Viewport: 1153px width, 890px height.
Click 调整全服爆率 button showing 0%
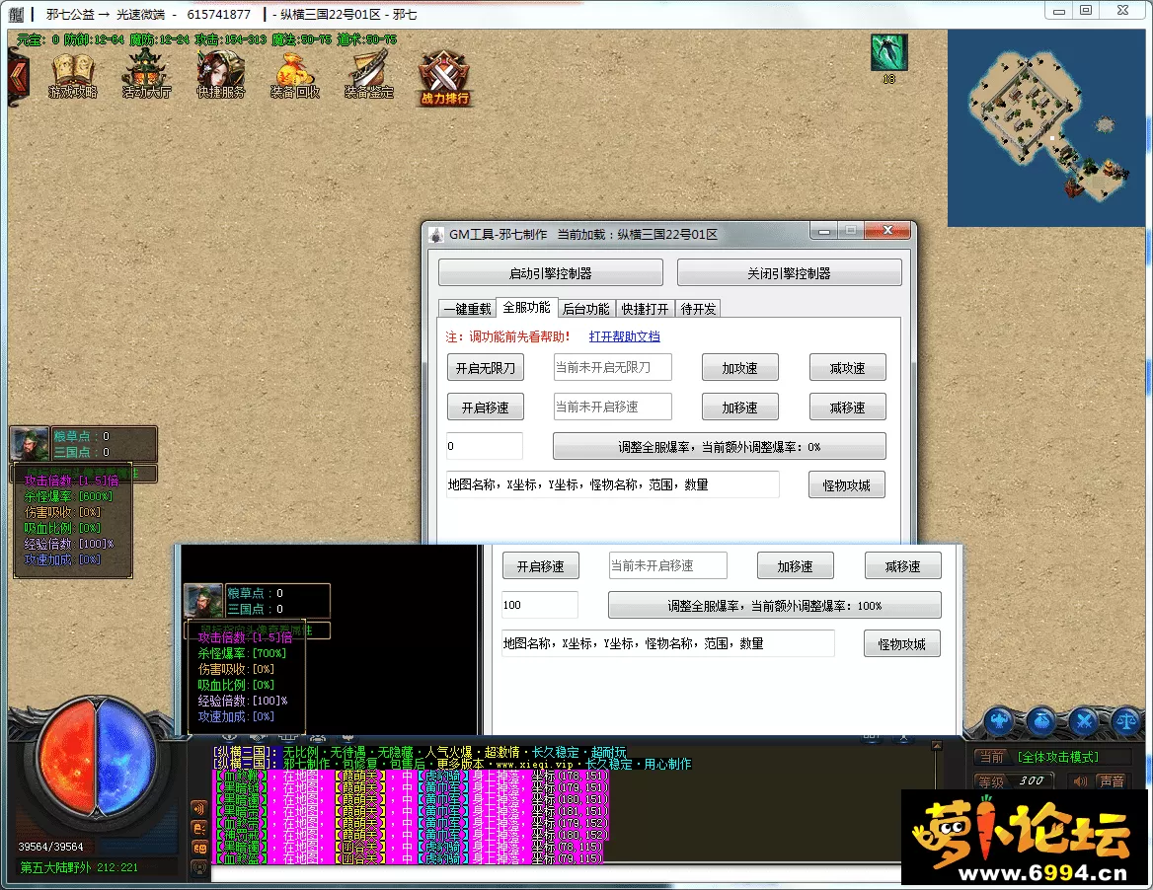[x=720, y=446]
